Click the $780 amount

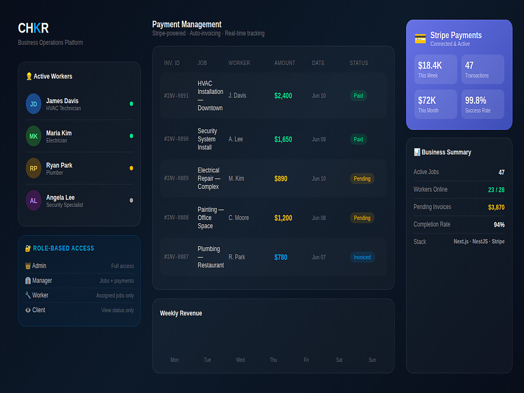tap(281, 257)
